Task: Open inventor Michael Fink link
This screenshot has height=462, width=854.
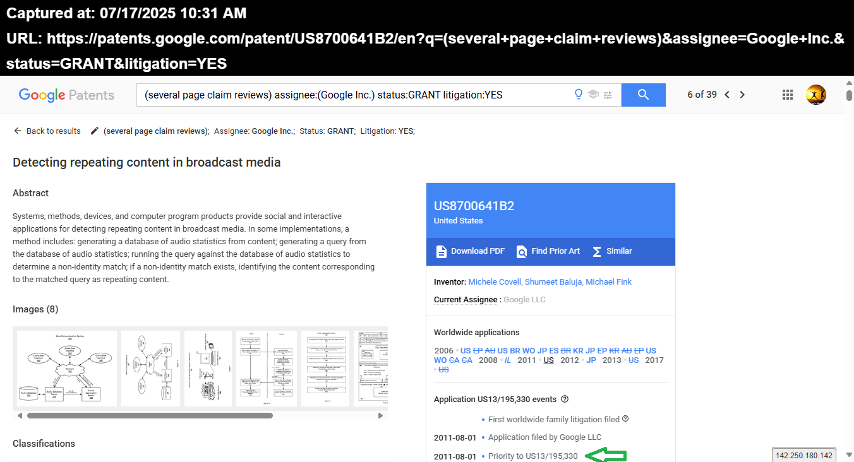Action: [x=608, y=281]
